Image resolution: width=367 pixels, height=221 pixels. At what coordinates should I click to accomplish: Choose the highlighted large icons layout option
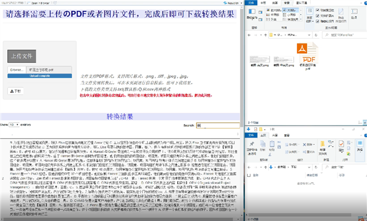(290, 10)
